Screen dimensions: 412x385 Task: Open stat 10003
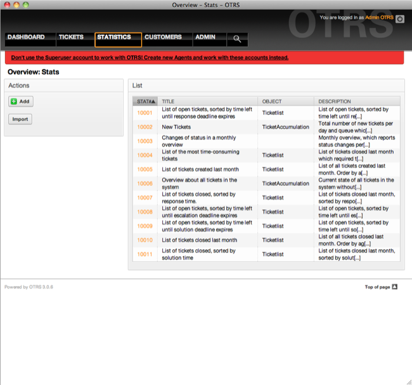pyautogui.click(x=145, y=141)
